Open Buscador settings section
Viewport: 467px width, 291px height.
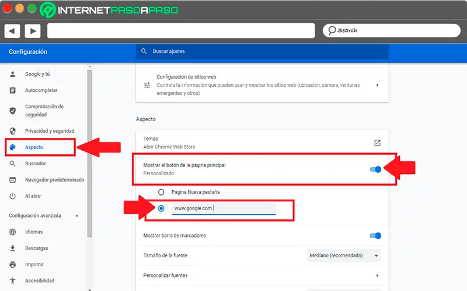pyautogui.click(x=36, y=164)
